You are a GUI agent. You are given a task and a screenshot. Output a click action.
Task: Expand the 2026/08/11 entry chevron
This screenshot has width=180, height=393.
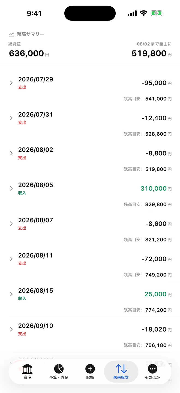[x=11, y=259]
